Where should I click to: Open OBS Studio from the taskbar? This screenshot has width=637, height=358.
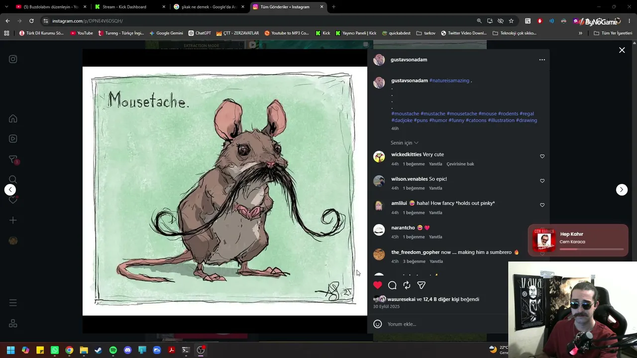coord(201,350)
